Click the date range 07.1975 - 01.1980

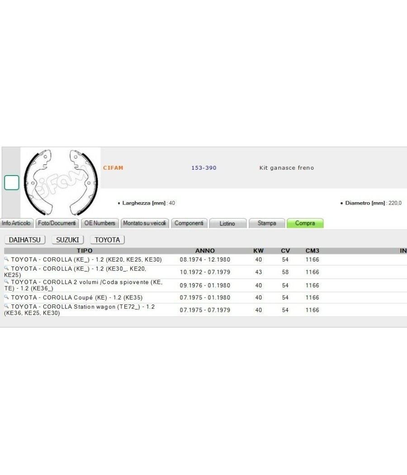pyautogui.click(x=205, y=298)
